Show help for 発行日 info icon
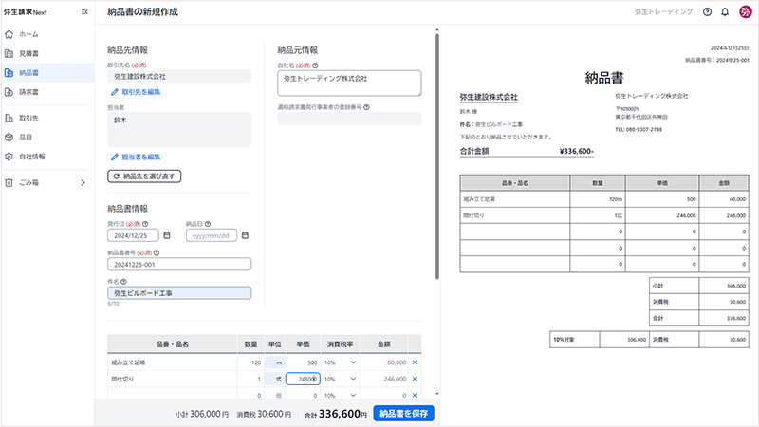This screenshot has width=759, height=427. pos(145,224)
